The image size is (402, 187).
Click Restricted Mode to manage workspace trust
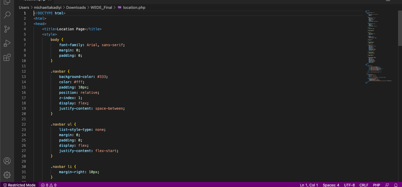coord(19,185)
